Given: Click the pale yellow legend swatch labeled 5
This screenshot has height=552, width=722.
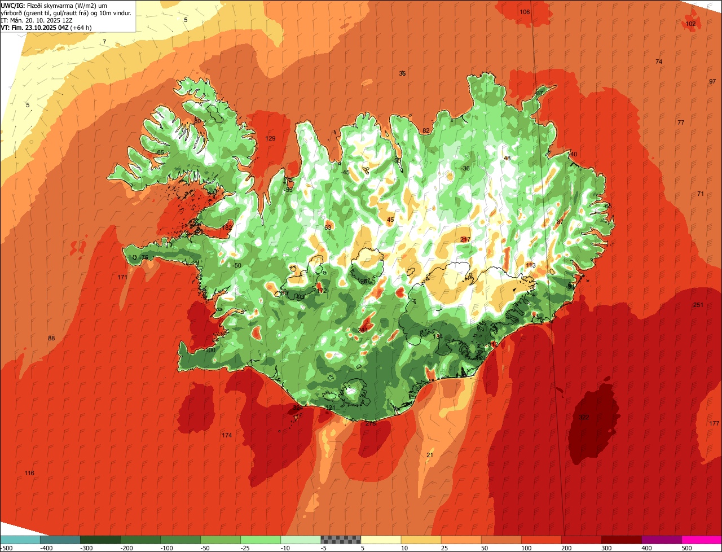Looking at the screenshot, I should [381, 539].
